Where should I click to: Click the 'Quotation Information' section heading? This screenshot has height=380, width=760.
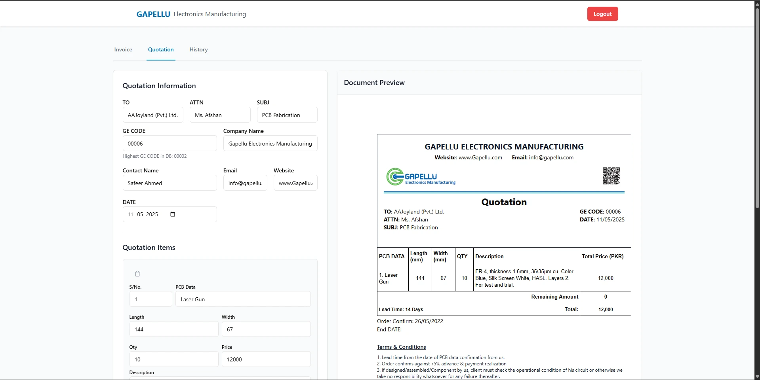coord(159,86)
